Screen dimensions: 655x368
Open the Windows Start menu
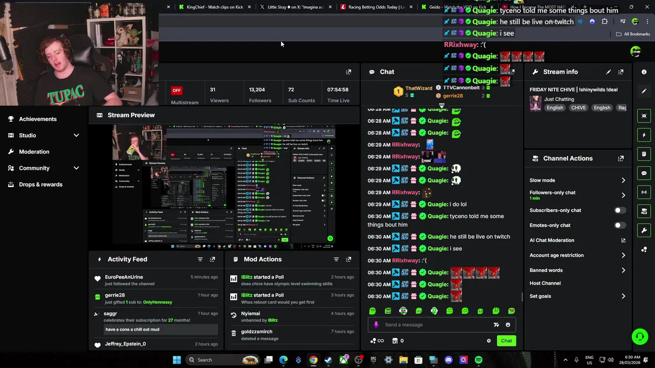[x=177, y=360]
